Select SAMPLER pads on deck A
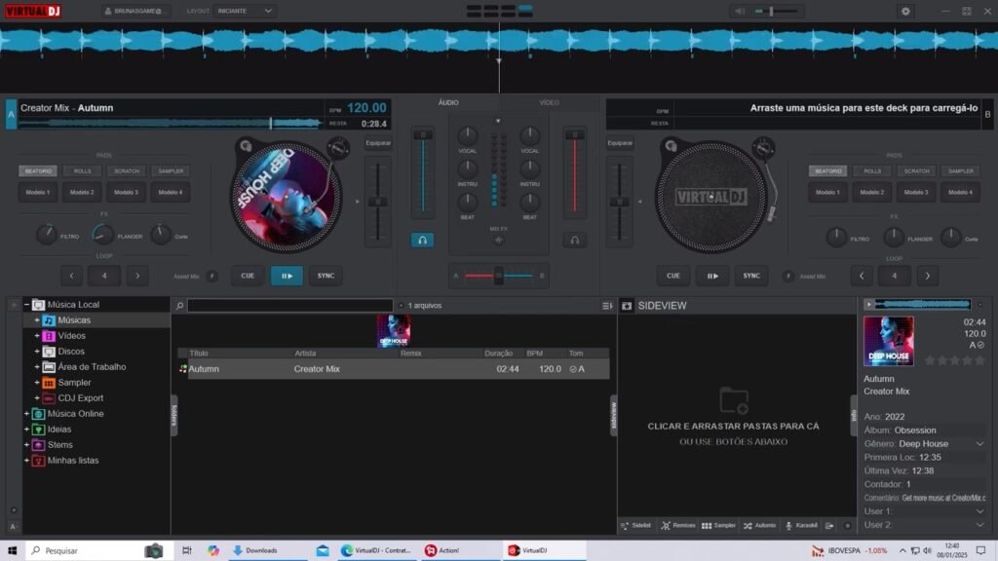The image size is (998, 561). [x=171, y=171]
